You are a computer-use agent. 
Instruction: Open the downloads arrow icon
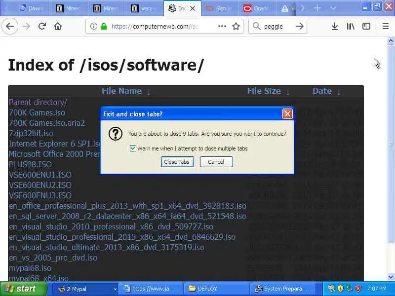pyautogui.click(x=335, y=26)
